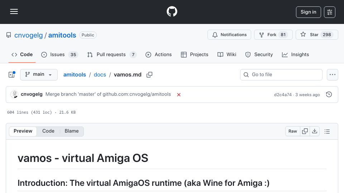This screenshot has width=344, height=193.
Task: Expand the file tree side panel
Action: [x=11, y=75]
